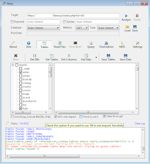Viewport: 150px width, 164px height.
Task: Click log line 'Total tables found: 0'
Action: coord(22,149)
